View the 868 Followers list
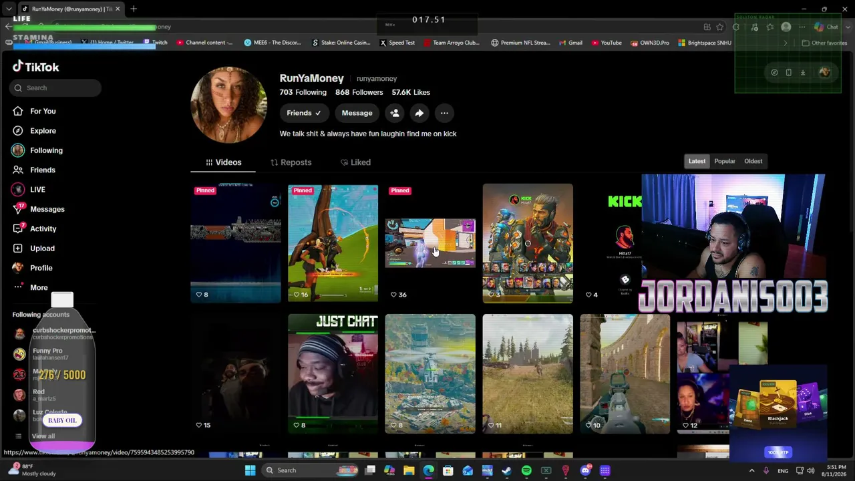This screenshot has width=855, height=481. [x=359, y=92]
